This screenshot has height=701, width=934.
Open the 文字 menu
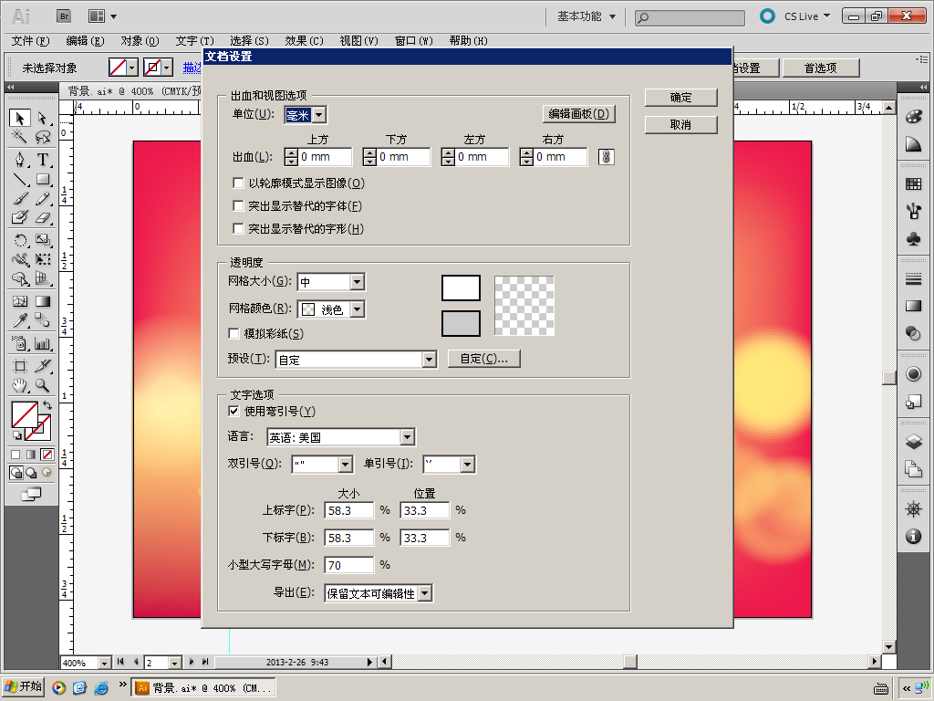194,40
